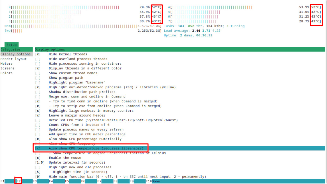Click the F2 key in function bar
Viewport: 327px width, 184px height.
(19, 181)
